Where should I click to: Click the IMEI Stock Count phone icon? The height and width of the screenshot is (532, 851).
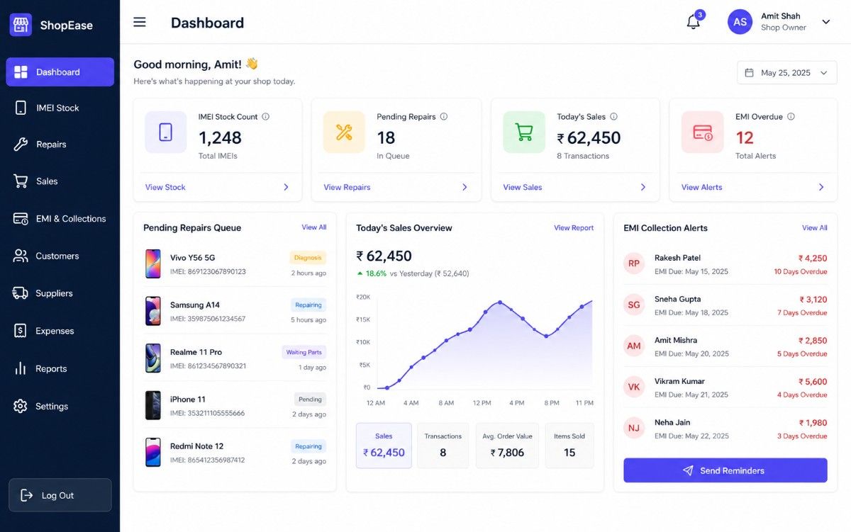(166, 132)
